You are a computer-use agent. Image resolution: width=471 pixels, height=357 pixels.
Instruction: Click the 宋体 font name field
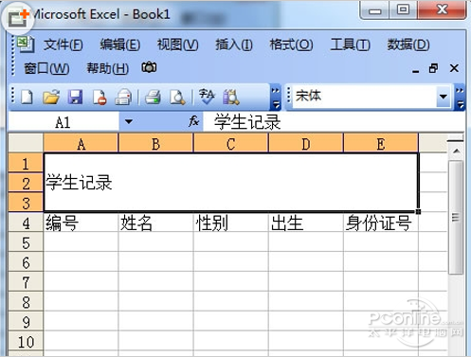(x=365, y=97)
